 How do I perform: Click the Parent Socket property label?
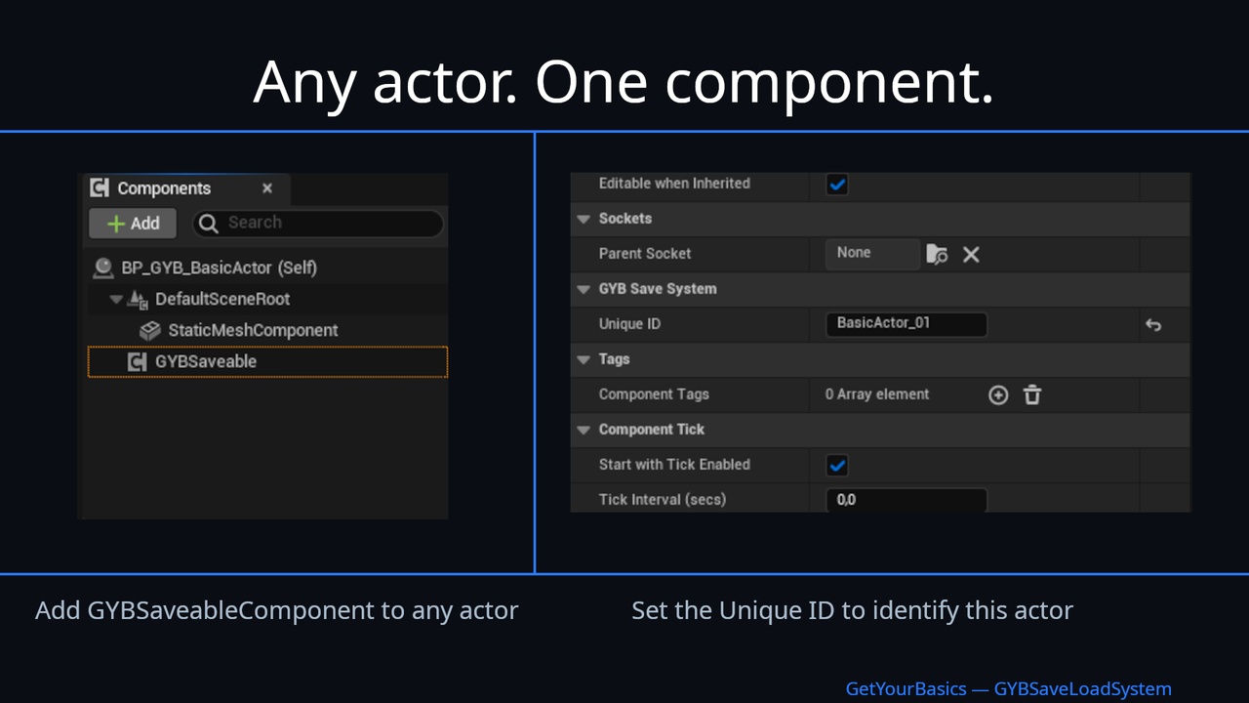[645, 254]
